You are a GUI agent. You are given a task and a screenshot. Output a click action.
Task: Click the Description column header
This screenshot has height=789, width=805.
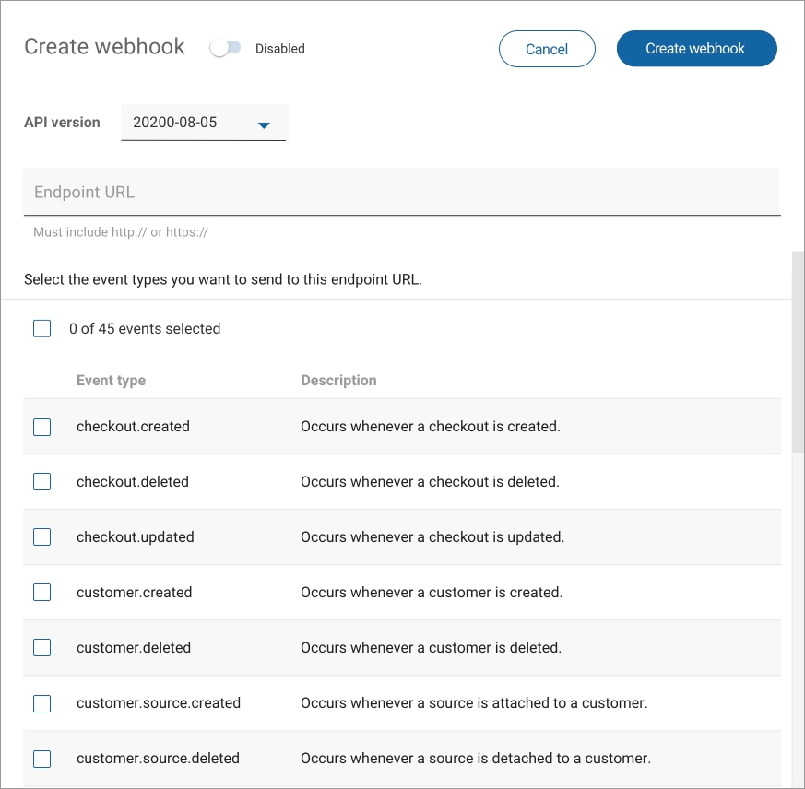point(338,380)
